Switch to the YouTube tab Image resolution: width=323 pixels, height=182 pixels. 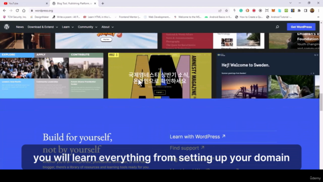(25, 4)
